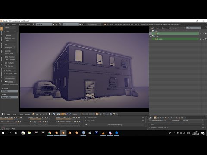Open the screen layout Default field
207x155 pixels.
44,25
